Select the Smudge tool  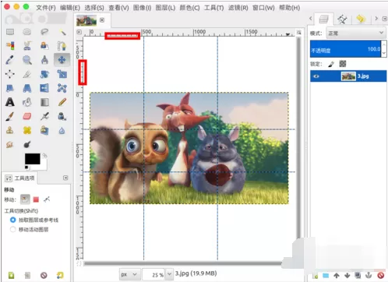pyautogui.click(x=10, y=144)
